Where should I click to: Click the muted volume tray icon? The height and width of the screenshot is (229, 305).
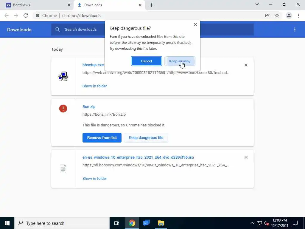coord(266,223)
